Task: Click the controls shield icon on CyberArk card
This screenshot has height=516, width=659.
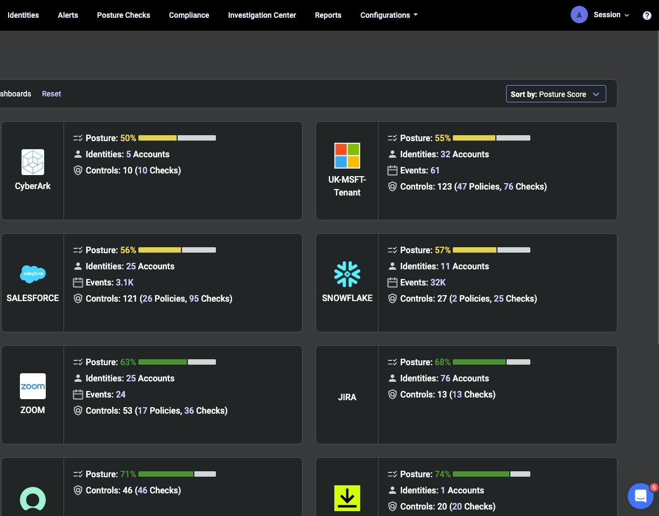Action: coord(78,170)
